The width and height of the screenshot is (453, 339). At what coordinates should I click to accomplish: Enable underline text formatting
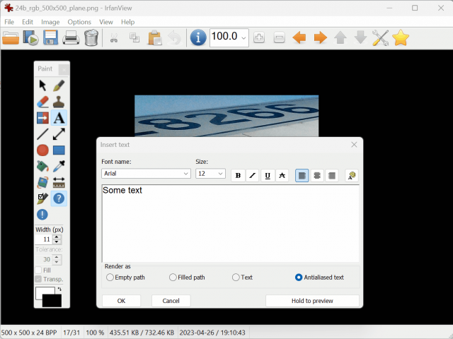[x=268, y=175]
